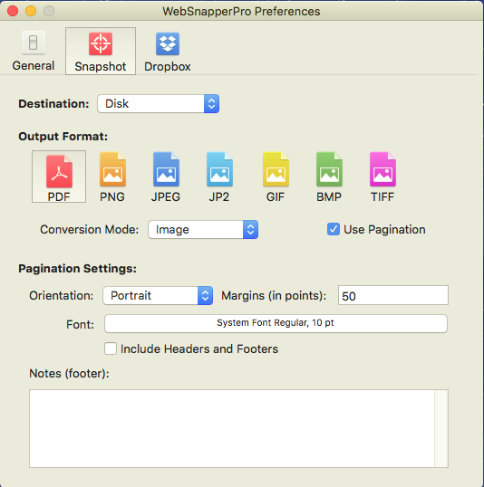Select the BMP output format
This screenshot has height=487, width=484.
coord(329,177)
